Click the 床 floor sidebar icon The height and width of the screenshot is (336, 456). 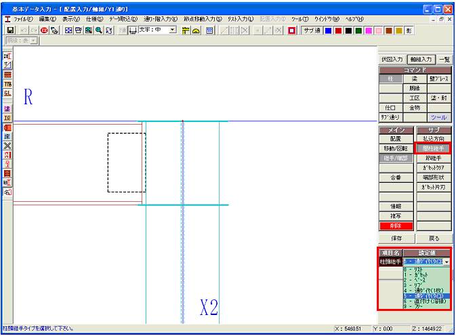tap(7, 136)
